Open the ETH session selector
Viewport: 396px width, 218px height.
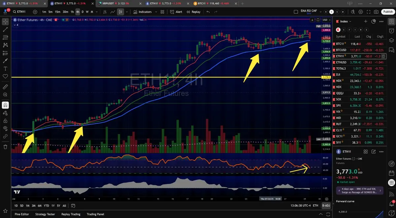pos(315,205)
